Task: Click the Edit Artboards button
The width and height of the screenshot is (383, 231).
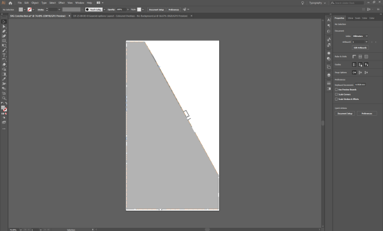Action: point(360,48)
